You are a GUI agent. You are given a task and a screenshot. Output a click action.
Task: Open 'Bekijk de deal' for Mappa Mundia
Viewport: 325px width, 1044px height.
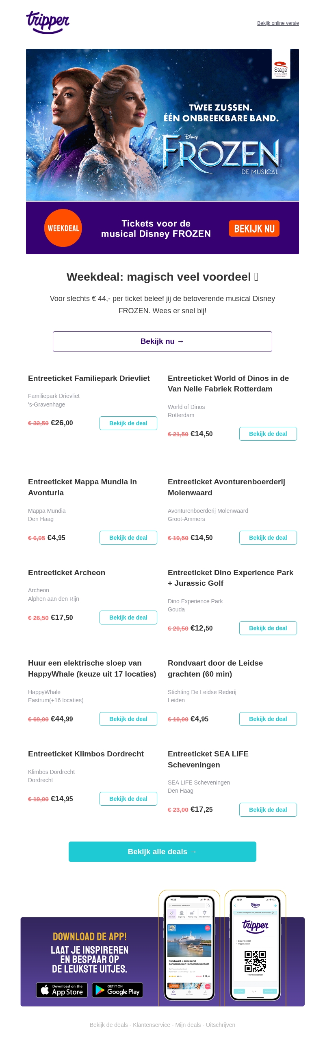click(128, 538)
